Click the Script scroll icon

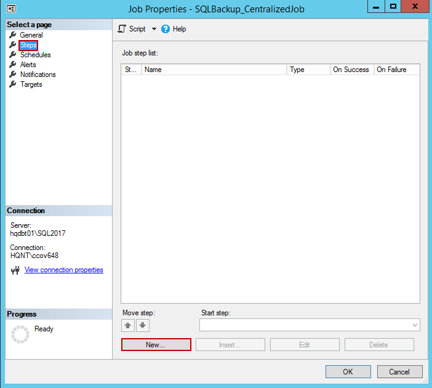coord(122,29)
